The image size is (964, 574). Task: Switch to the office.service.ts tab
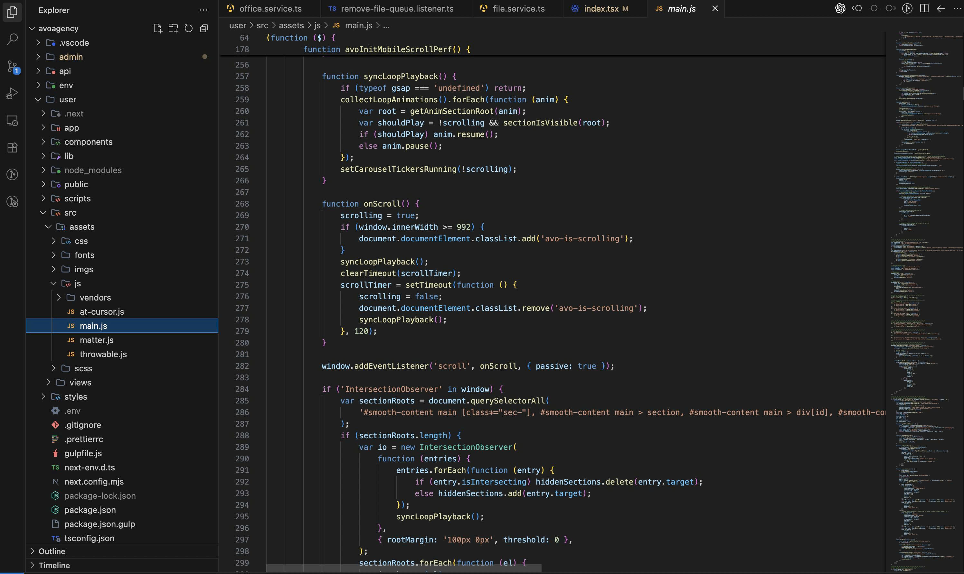click(x=270, y=8)
